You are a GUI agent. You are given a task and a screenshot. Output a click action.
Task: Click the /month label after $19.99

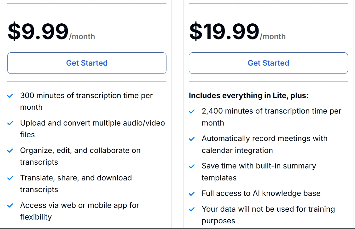[x=273, y=37]
